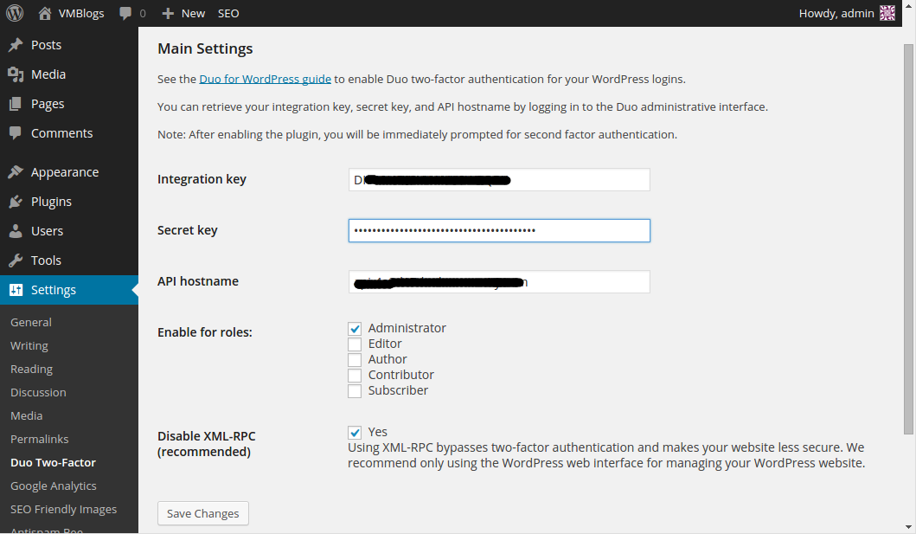Click the Save Changes button

[x=203, y=513]
